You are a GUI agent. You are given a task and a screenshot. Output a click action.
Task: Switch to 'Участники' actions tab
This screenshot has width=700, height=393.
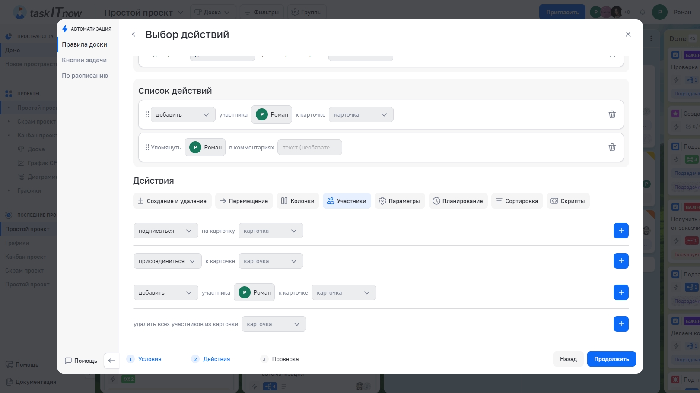point(347,201)
